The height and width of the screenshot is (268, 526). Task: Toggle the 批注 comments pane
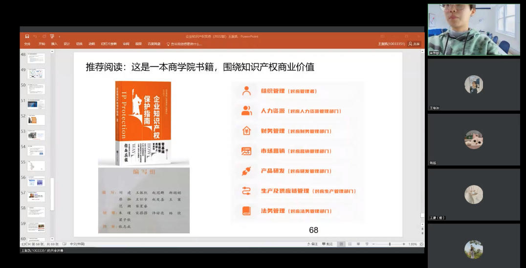coord(328,244)
